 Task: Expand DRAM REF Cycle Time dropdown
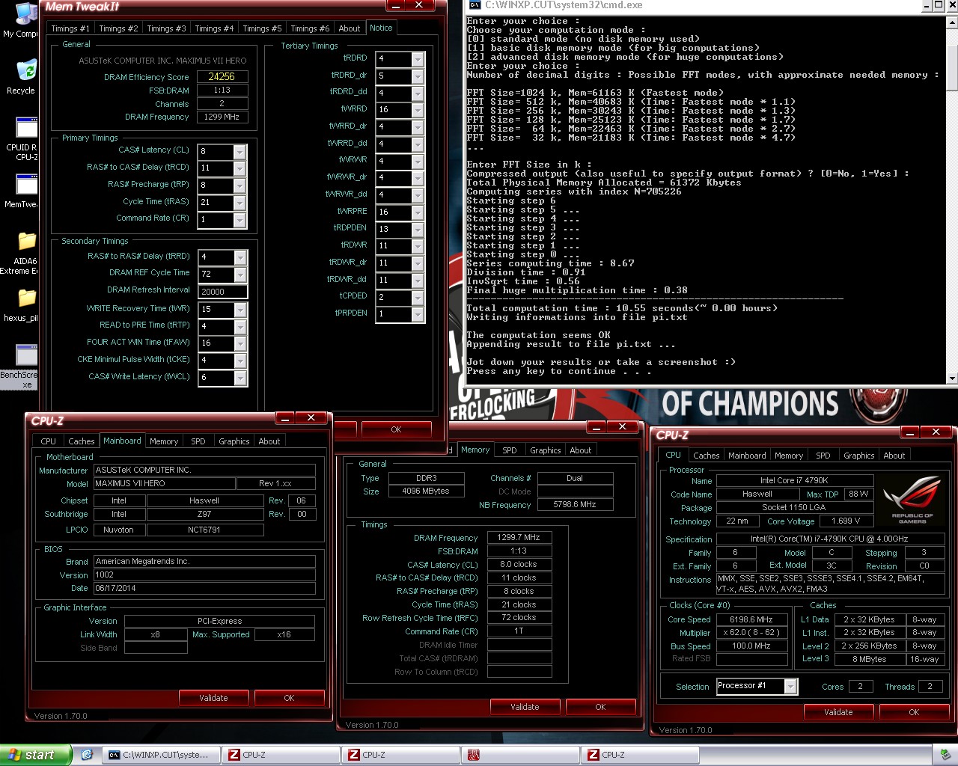(x=239, y=275)
